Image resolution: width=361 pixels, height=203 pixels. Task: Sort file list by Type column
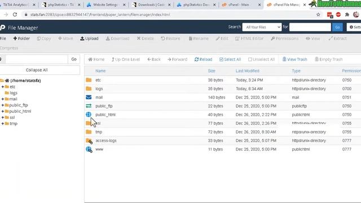click(296, 71)
